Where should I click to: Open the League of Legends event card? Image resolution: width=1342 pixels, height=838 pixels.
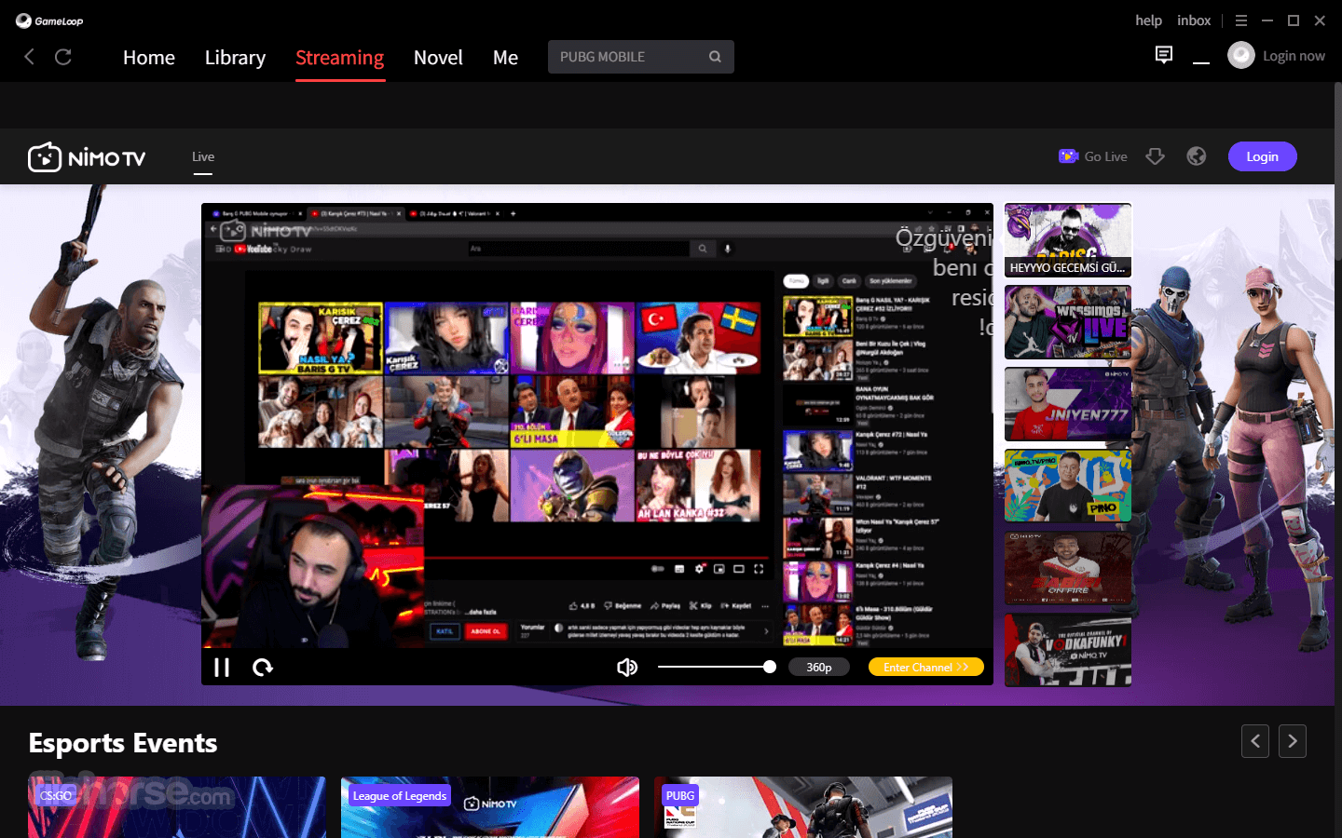(x=490, y=807)
